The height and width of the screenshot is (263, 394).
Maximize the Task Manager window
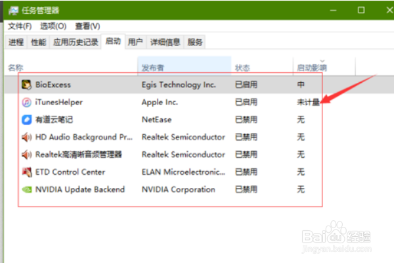(x=361, y=11)
